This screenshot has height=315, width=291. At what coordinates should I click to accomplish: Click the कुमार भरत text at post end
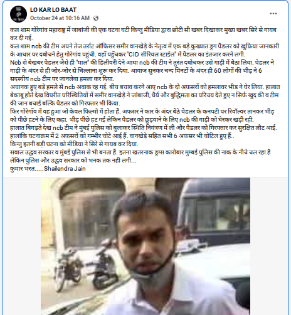(x=23, y=169)
